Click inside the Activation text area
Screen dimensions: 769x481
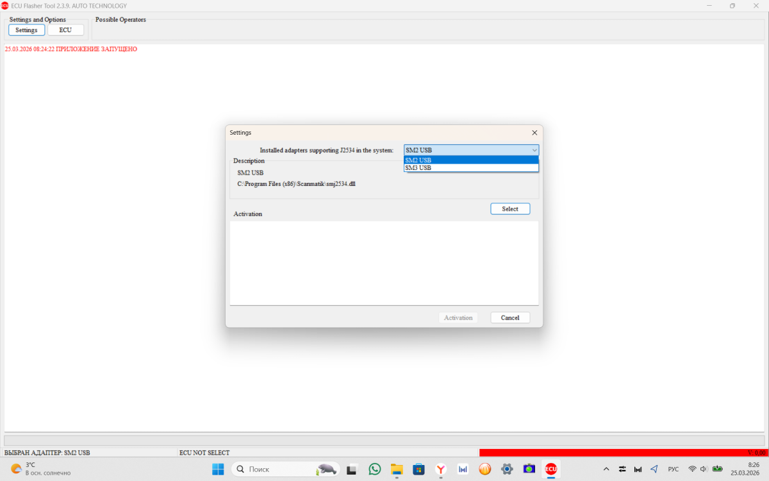click(x=384, y=263)
